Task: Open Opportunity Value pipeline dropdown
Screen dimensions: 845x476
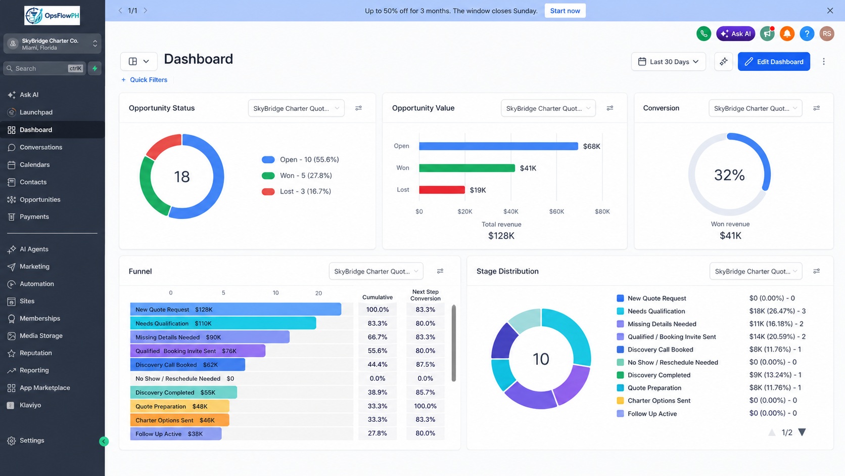Action: click(x=548, y=108)
